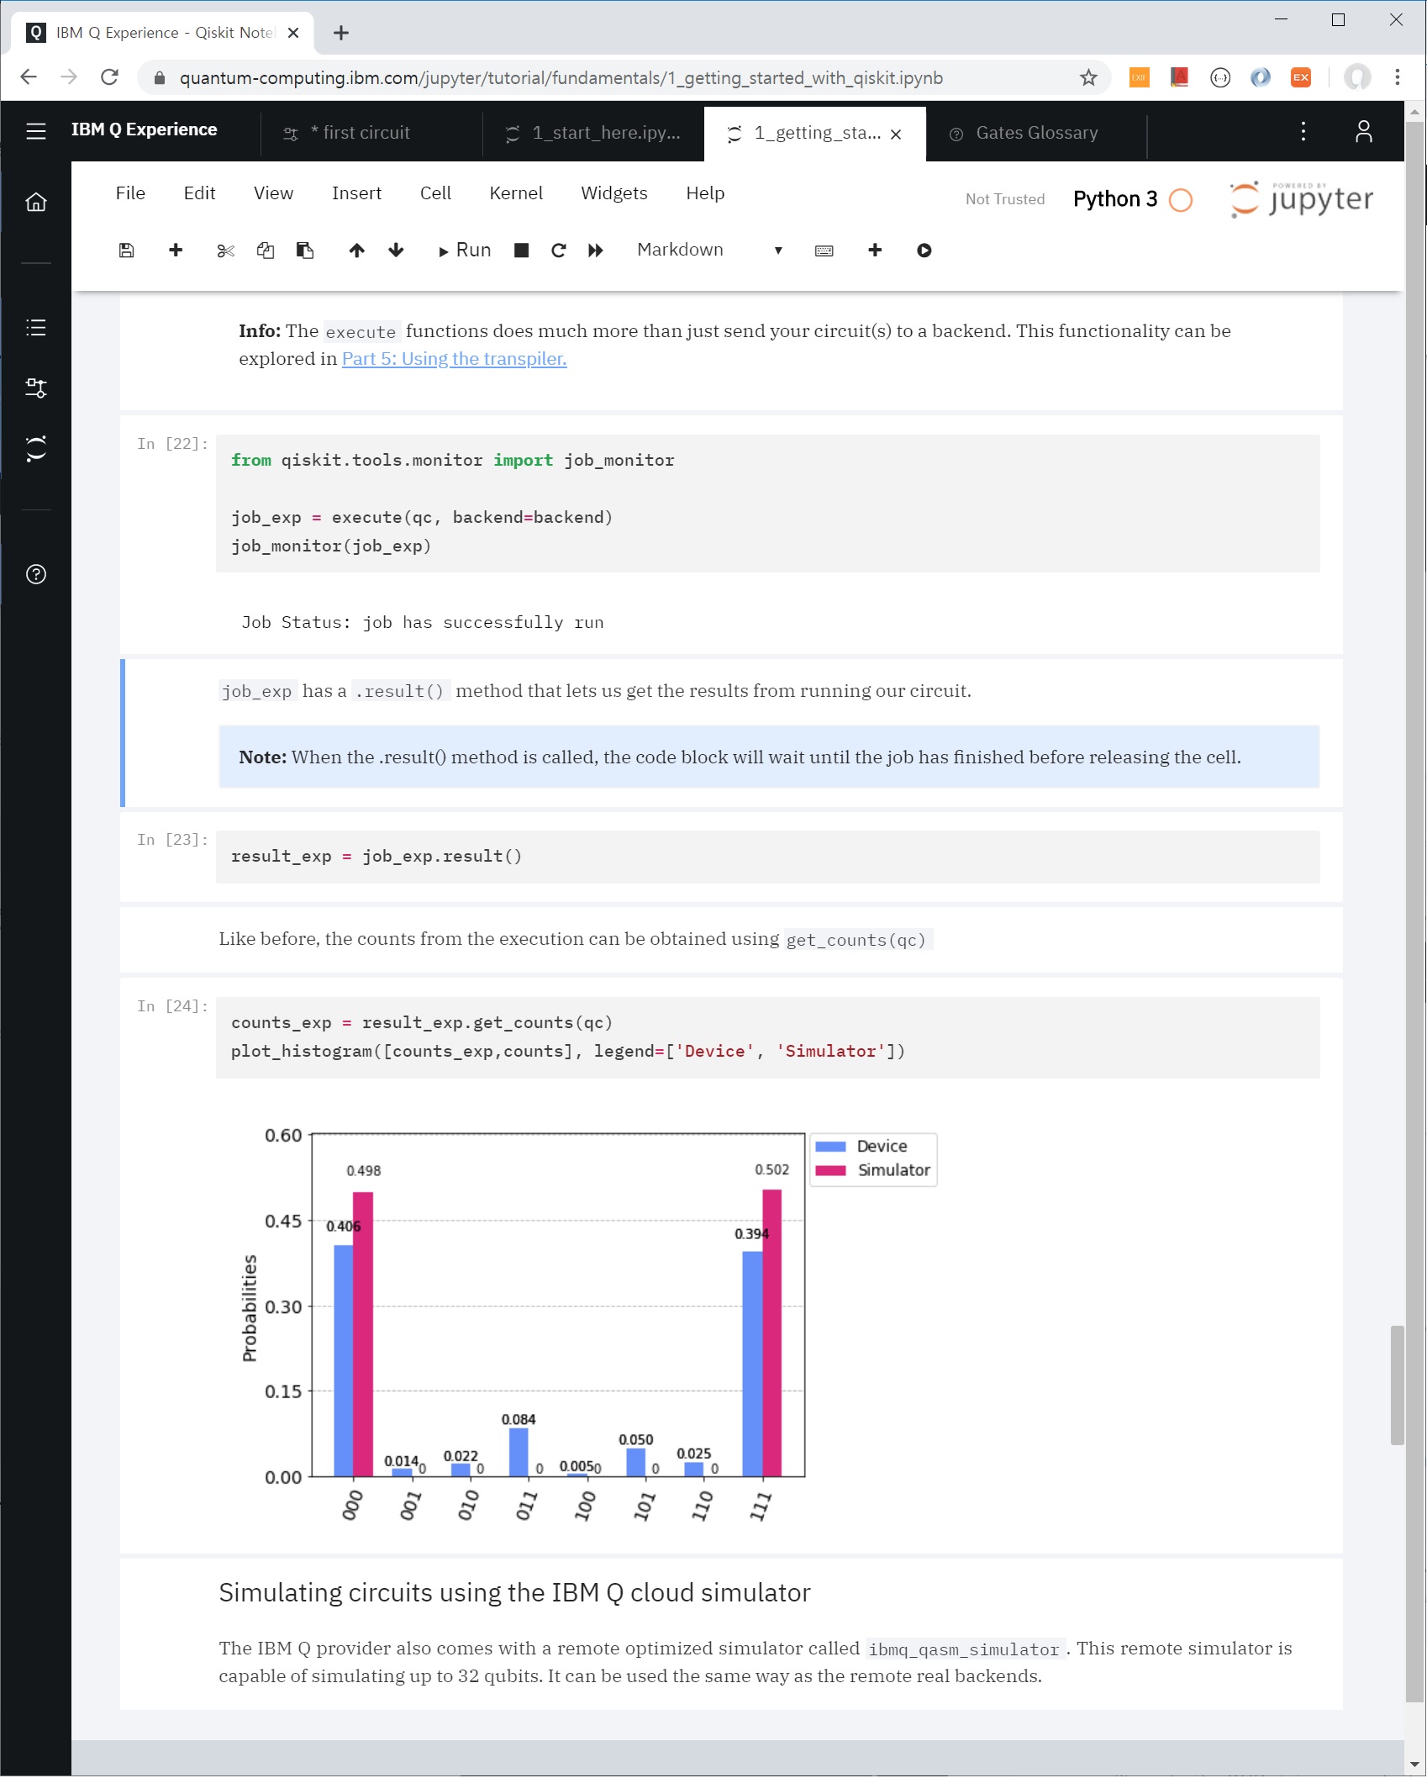Click the Simulating circuits heading
1427x1778 pixels.
click(x=514, y=1593)
